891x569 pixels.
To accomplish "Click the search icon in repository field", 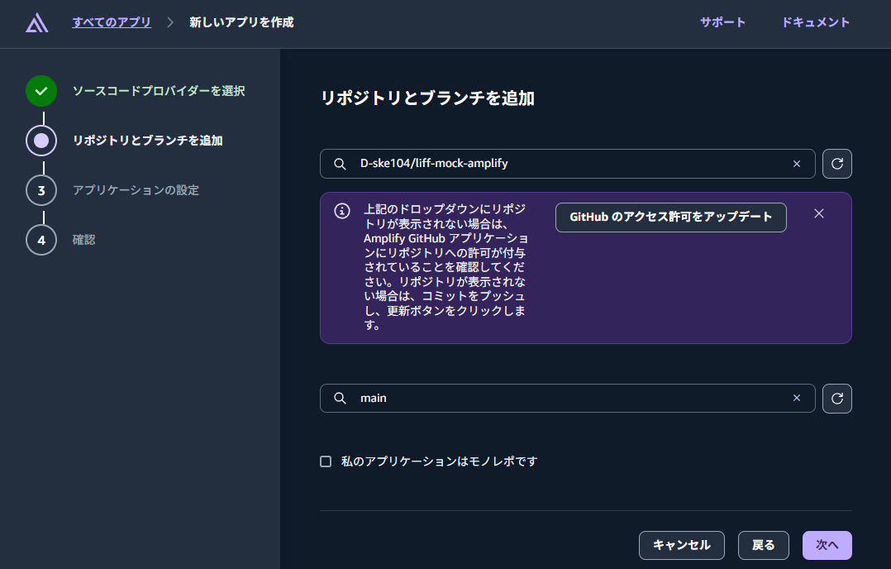I will click(x=340, y=164).
